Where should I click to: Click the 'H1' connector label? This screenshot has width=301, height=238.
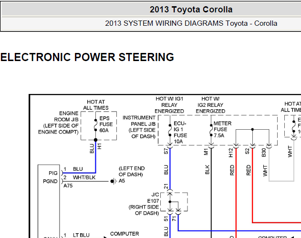[99, 146]
